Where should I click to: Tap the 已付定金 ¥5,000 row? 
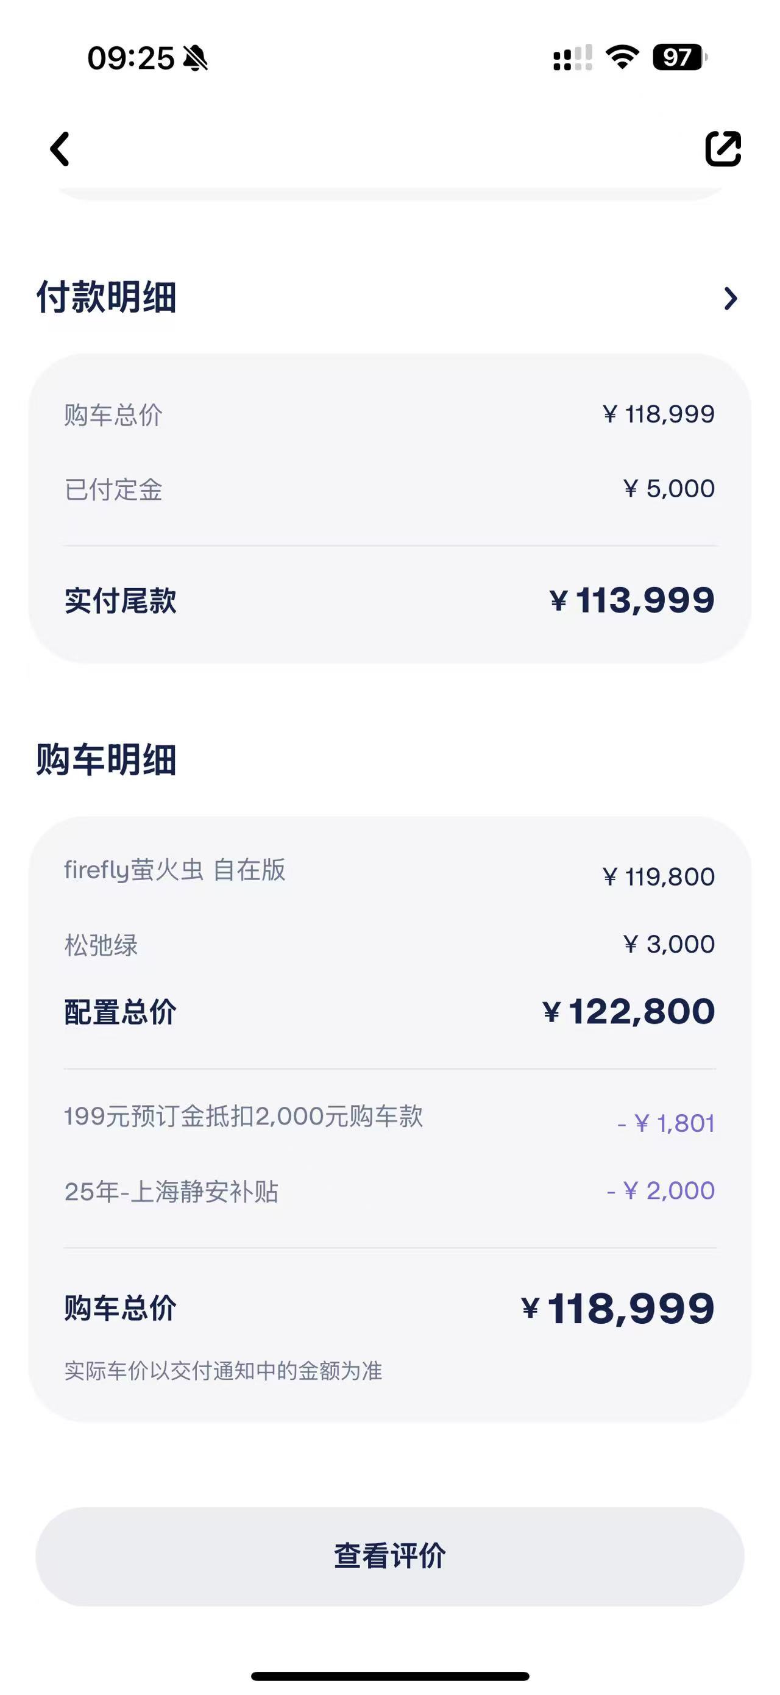[x=390, y=489]
